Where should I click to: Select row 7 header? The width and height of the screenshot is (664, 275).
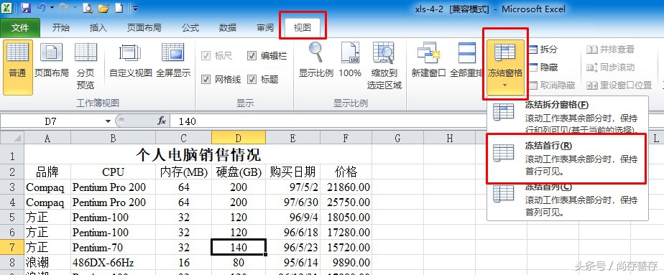click(x=11, y=248)
